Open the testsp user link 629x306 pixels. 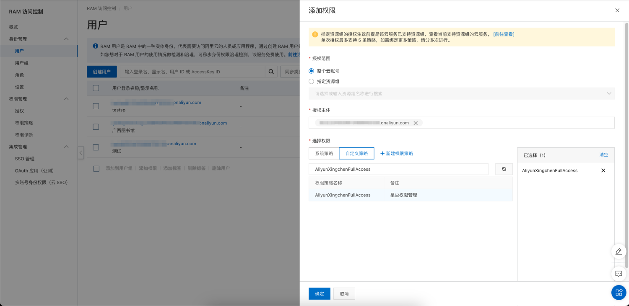tap(156, 103)
